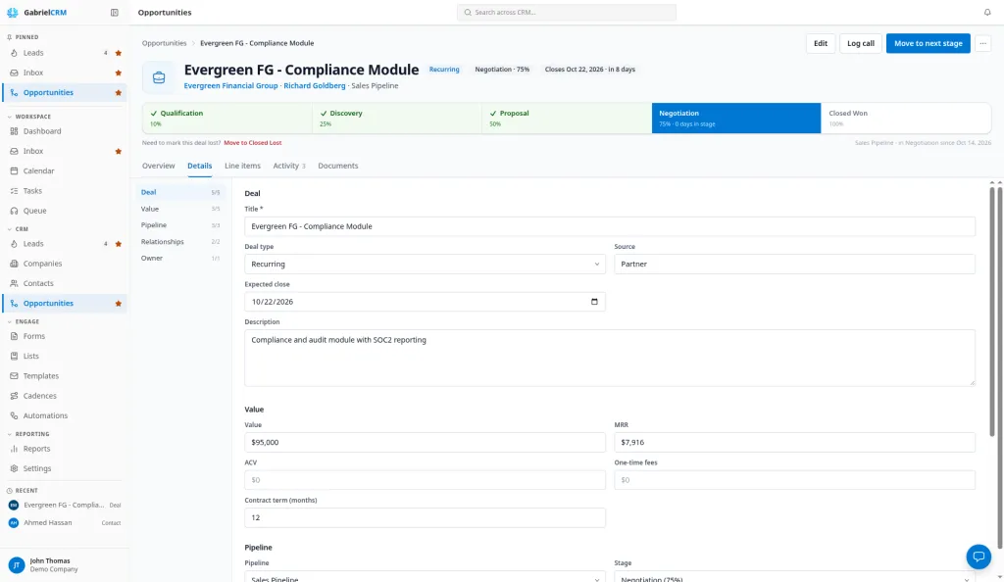Open the Tasks icon in sidebar
The width and height of the screenshot is (1004, 582).
[x=14, y=191]
